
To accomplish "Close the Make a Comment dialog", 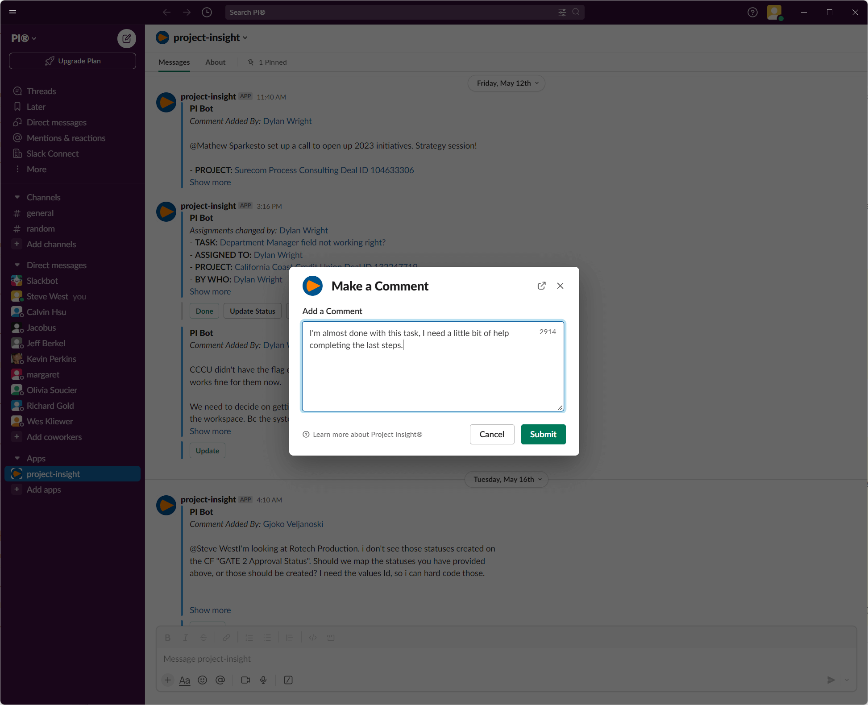I will tap(560, 286).
